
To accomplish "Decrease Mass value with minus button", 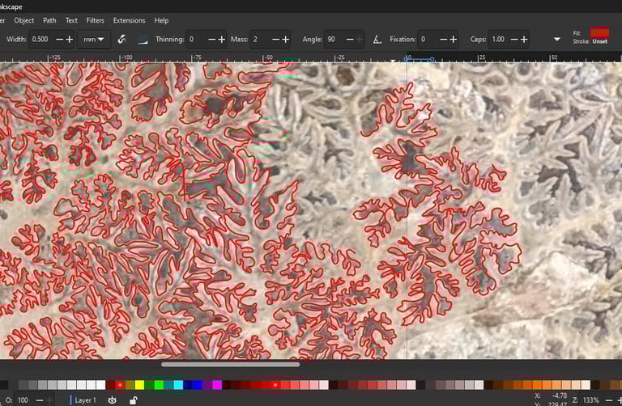I will click(275, 39).
